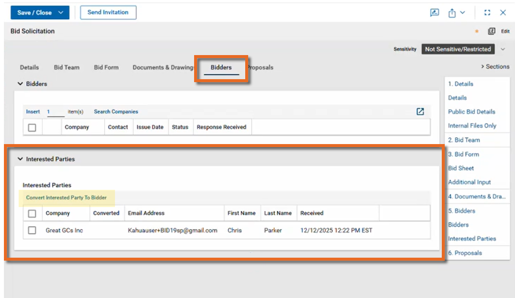Click the comment/markup icon in top toolbar
Screen dimensions: 515x298
click(434, 13)
